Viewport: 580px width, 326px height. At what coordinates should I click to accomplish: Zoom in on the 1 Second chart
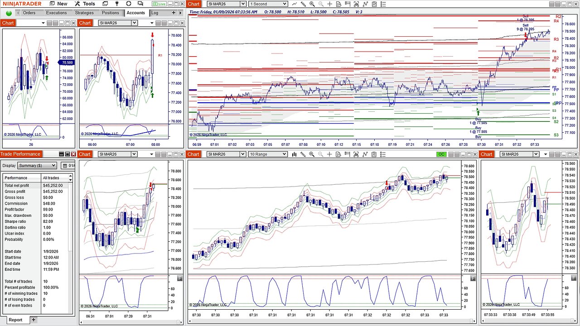[x=312, y=4]
